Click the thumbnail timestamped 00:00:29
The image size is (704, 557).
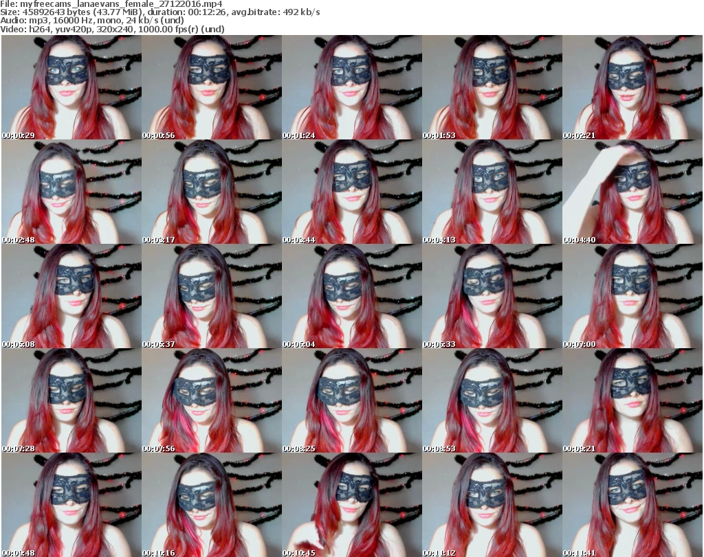coord(71,87)
